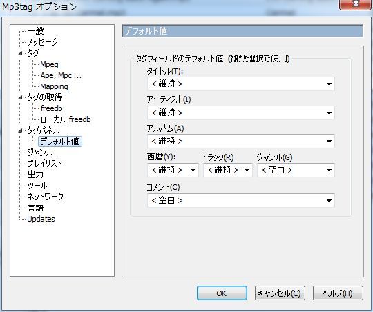Collapse the タグの取得 branch
This screenshot has height=312, width=373.
point(21,97)
